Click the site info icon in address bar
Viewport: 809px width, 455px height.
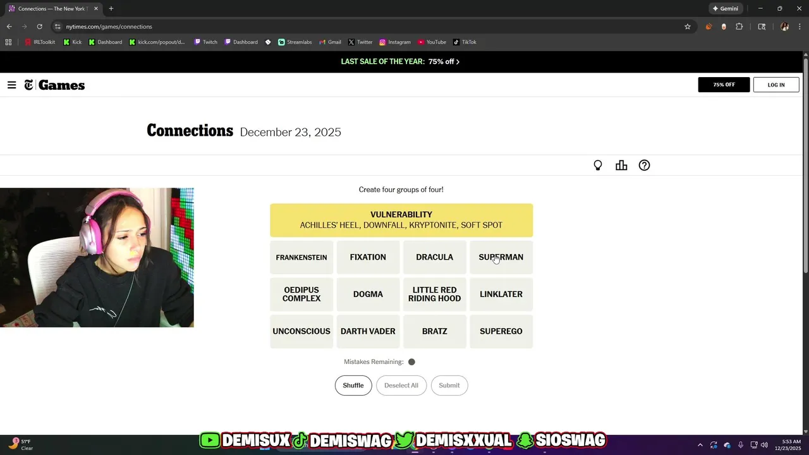click(x=58, y=27)
